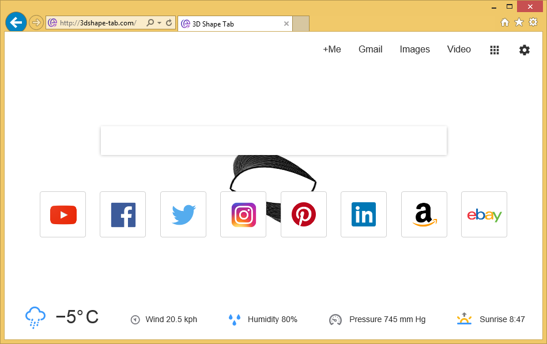Expand the address bar search dropdown arrow
This screenshot has width=547, height=344.
pos(159,23)
